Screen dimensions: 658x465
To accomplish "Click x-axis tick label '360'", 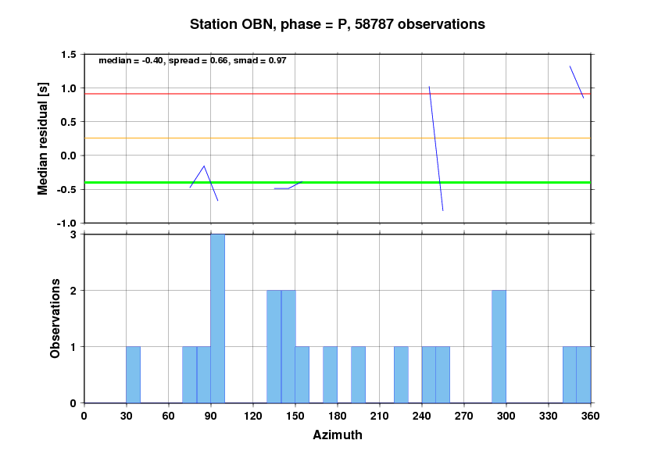I will click(x=591, y=416).
